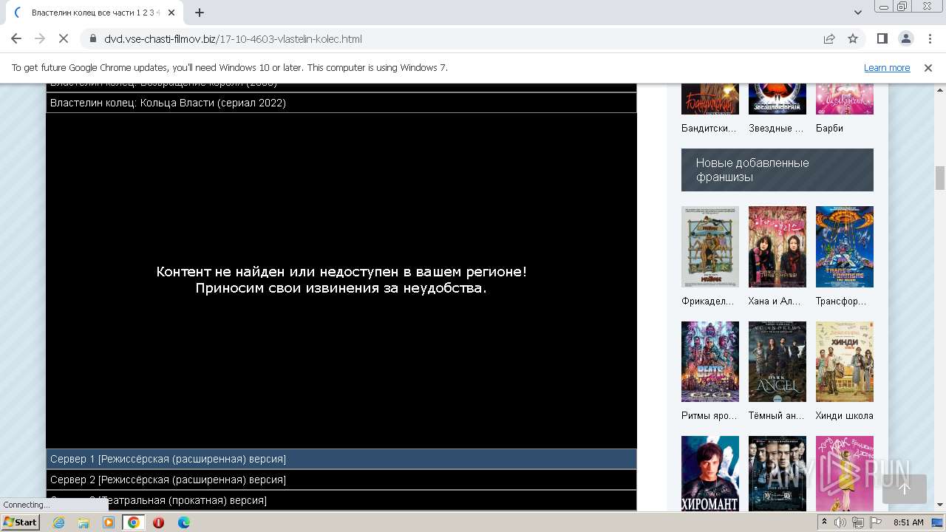
Task: Click the page vertical scrollbar thumb
Action: pyautogui.click(x=940, y=178)
